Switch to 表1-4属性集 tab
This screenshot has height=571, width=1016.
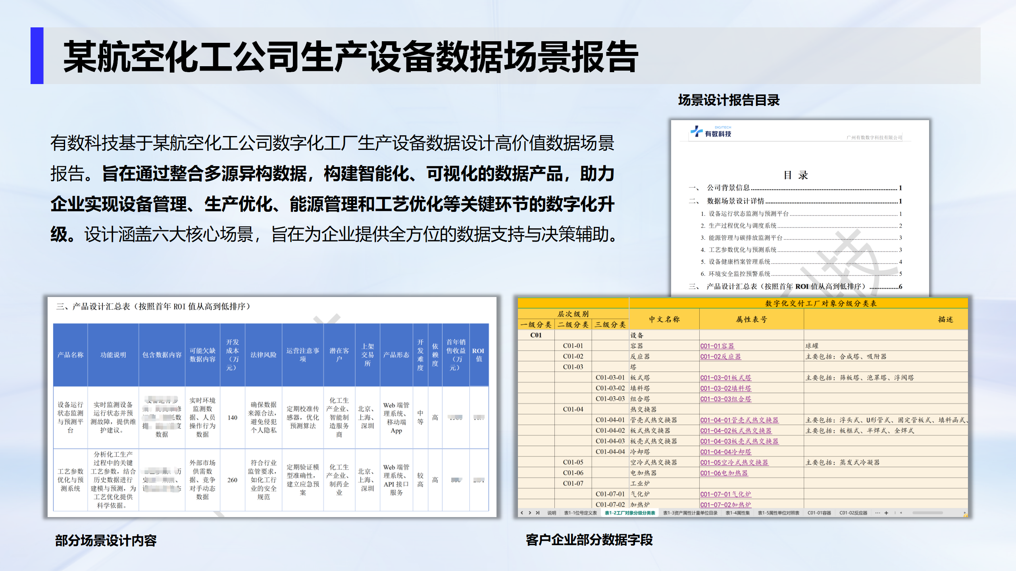tap(737, 513)
